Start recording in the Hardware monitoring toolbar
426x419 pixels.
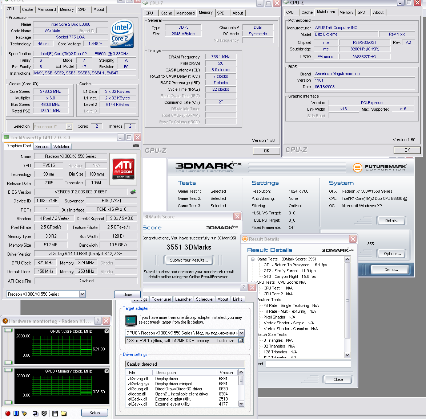8,413
